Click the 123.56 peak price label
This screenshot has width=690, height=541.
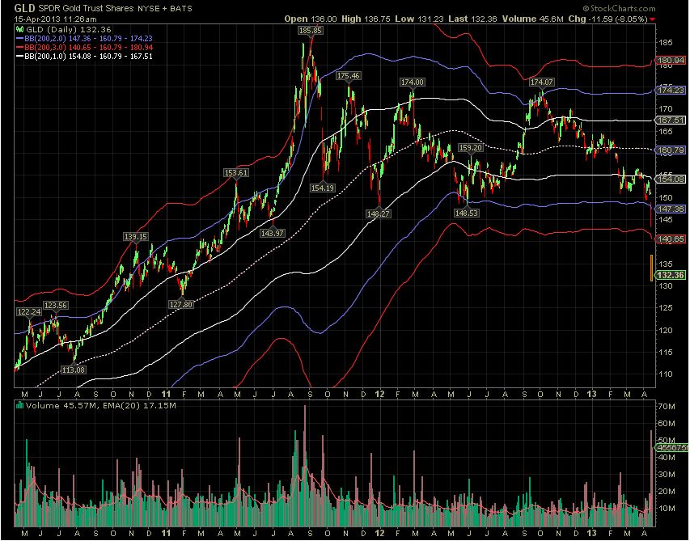click(x=56, y=305)
